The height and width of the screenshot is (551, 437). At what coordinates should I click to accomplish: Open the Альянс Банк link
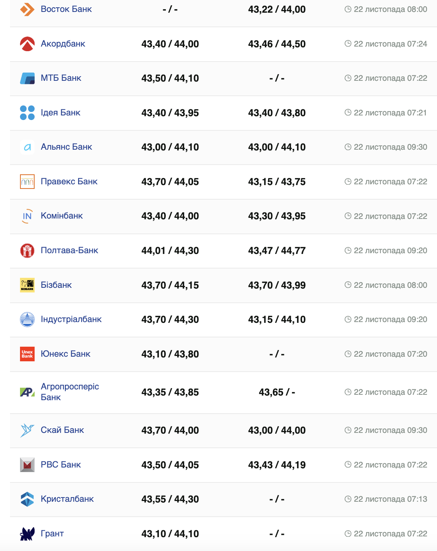click(66, 147)
